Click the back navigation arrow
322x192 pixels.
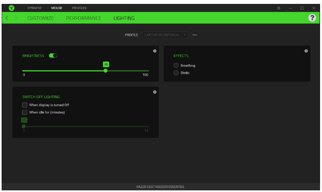7,18
